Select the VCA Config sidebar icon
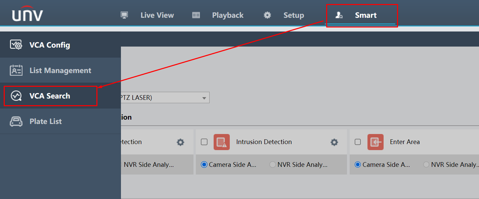 pos(16,45)
